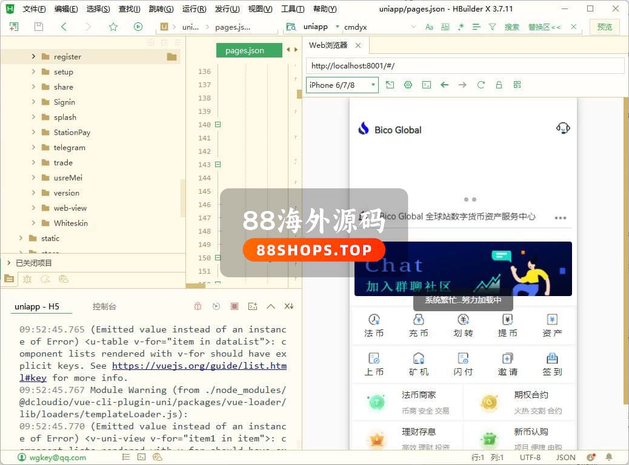Refresh the built-in web browser page
This screenshot has width=629, height=465.
(x=481, y=85)
